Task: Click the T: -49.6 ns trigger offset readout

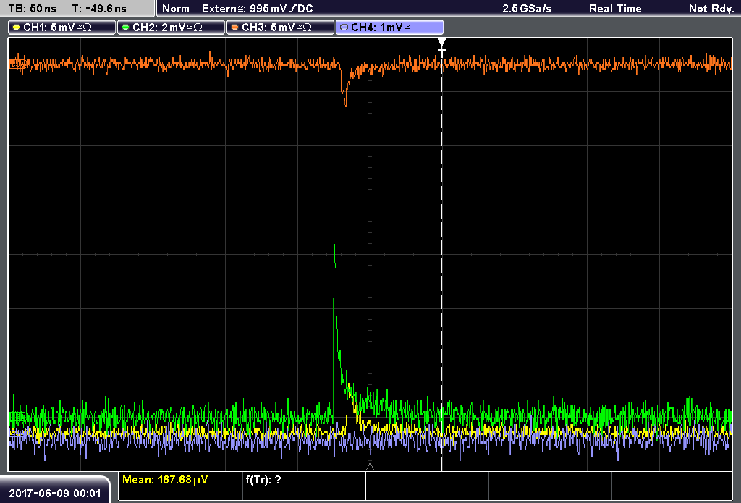Action: pyautogui.click(x=99, y=9)
